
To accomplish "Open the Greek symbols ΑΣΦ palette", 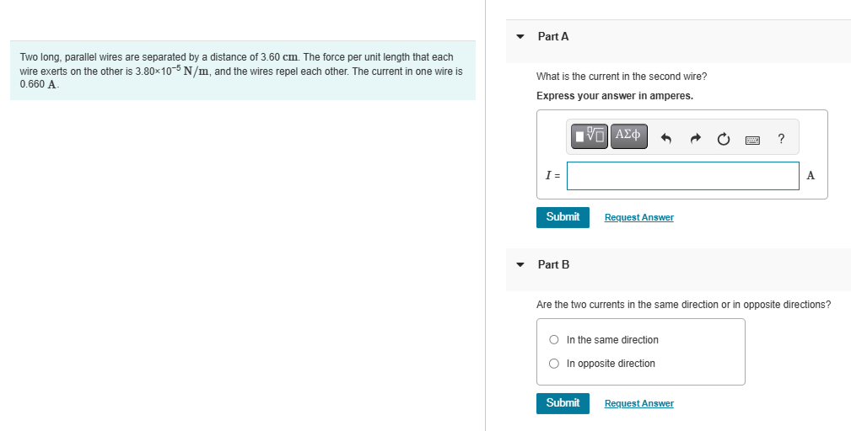I will (628, 136).
